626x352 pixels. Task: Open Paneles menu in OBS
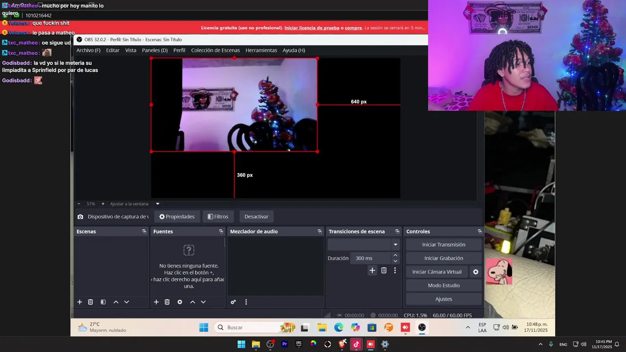[x=155, y=50]
